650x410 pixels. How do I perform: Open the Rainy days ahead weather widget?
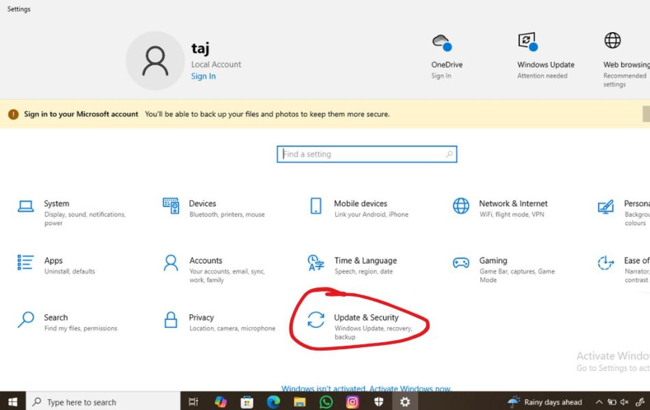[x=545, y=402]
